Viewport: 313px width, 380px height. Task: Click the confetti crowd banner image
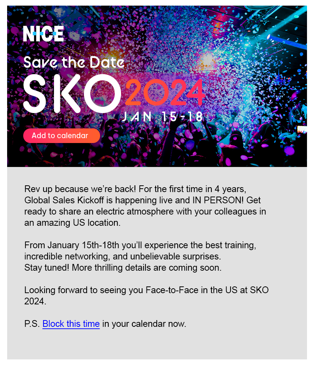click(x=157, y=86)
